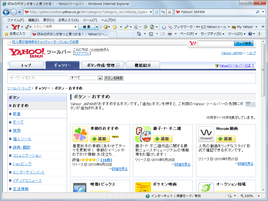The height and width of the screenshot is (201, 268).
Task: Open the エンターテインメント sidebar category
Action: (x=29, y=172)
